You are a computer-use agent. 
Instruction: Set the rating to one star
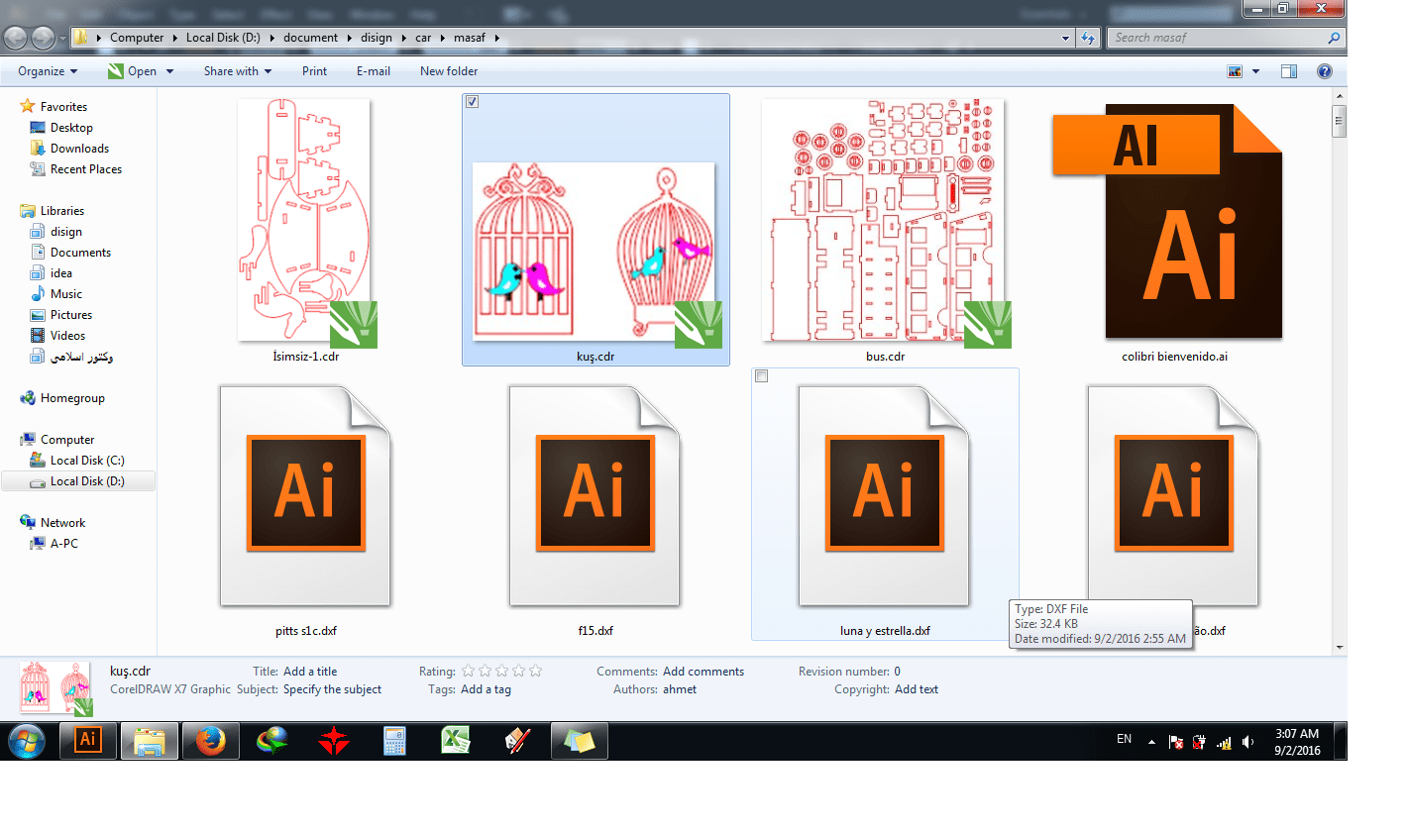(x=469, y=672)
